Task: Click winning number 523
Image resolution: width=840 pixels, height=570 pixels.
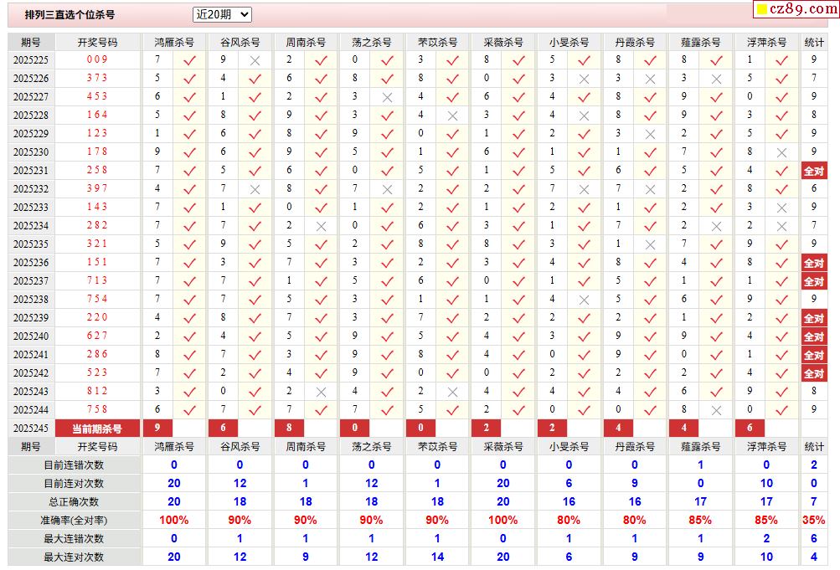Action: tap(97, 372)
